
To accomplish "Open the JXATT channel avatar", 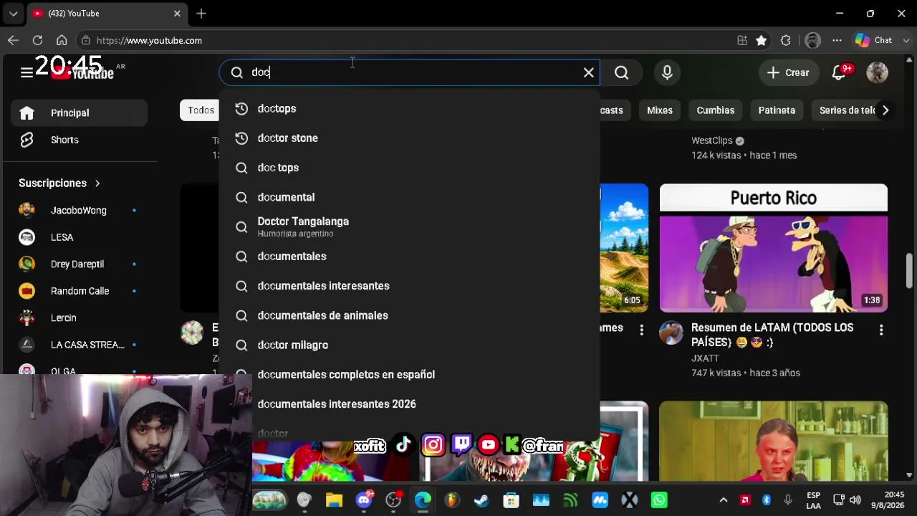I will 671,333.
